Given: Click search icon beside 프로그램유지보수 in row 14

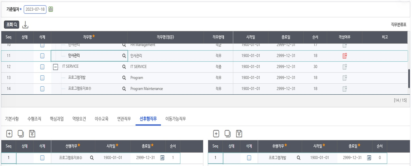Looking at the screenshot, I should point(124,89).
